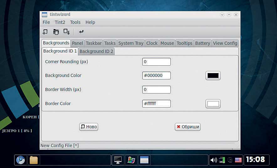
Task: Click the Background Color hex field
Action: pos(156,75)
